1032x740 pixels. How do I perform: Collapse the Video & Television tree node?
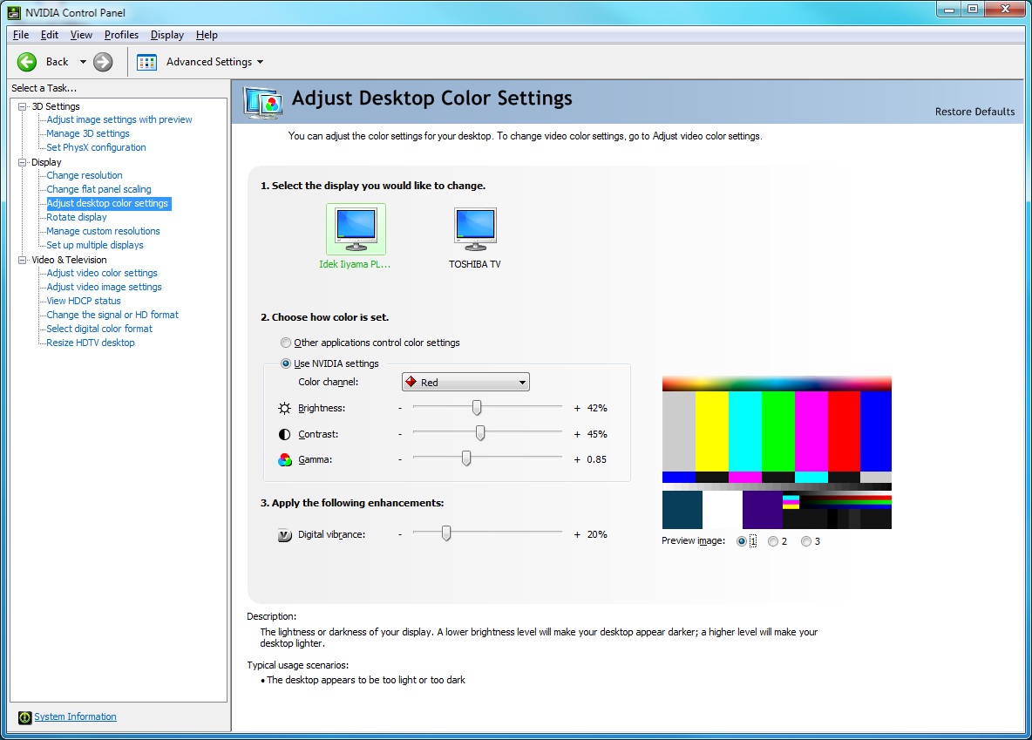[23, 260]
